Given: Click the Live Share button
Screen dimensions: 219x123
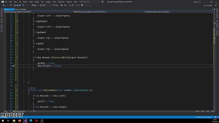Looking at the screenshot, I should point(208,5).
